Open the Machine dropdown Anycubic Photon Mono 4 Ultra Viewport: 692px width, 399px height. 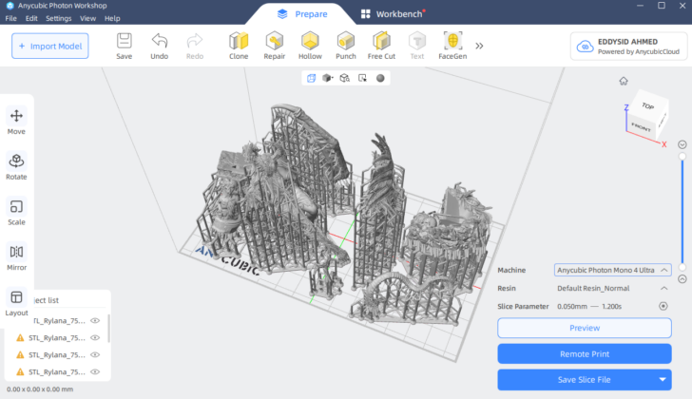(613, 270)
